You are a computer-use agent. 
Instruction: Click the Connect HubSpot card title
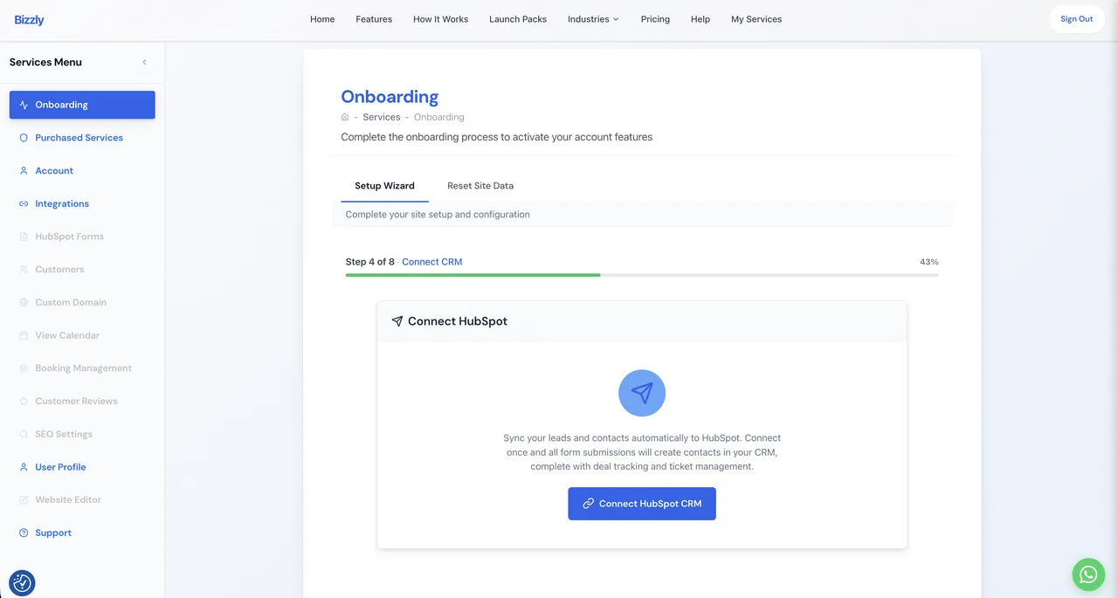[458, 321]
